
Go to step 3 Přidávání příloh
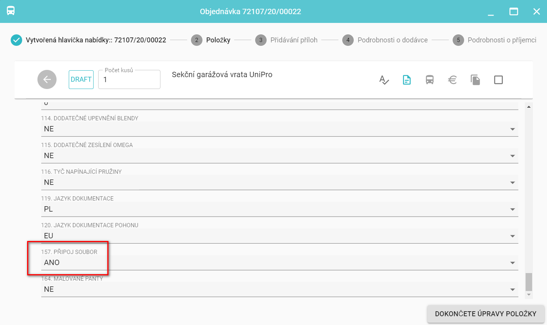tap(287, 40)
